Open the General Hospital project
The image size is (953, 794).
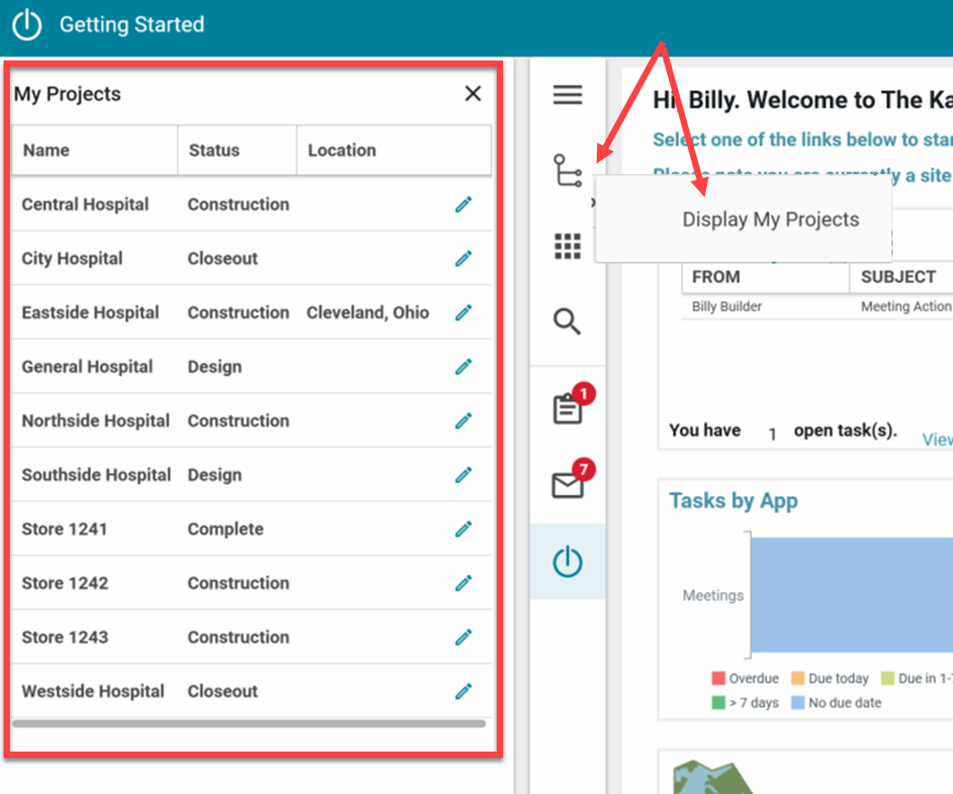tap(87, 367)
